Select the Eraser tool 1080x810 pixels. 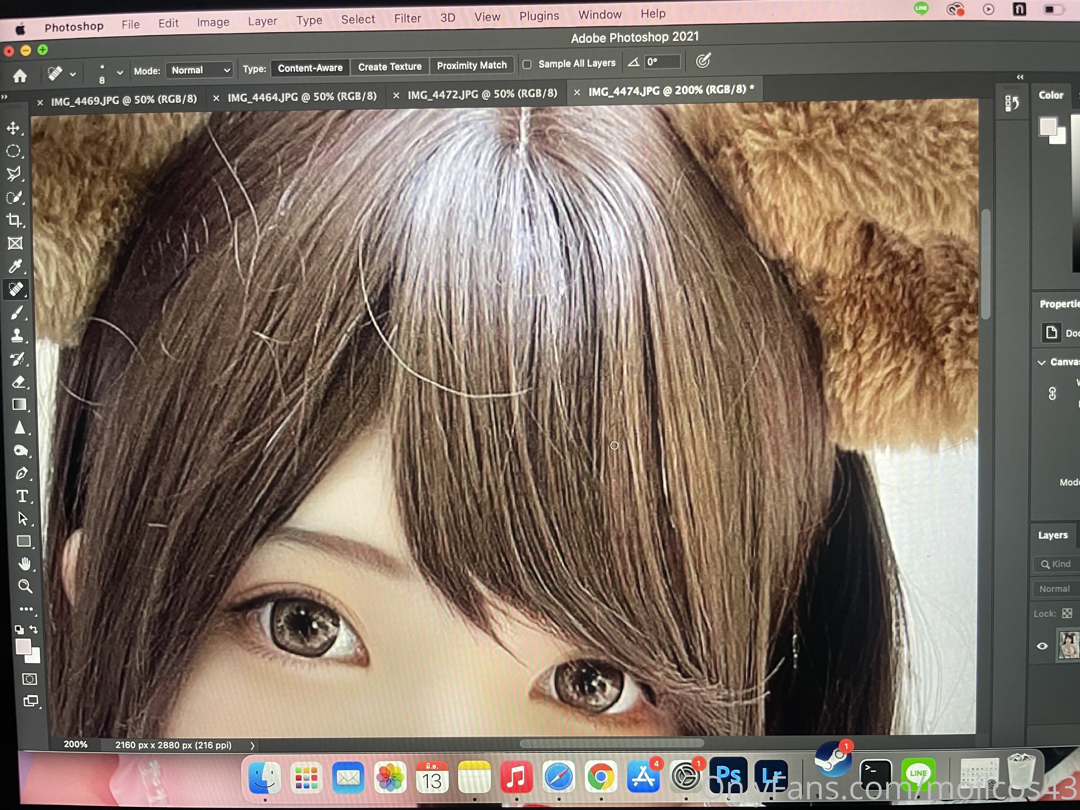pyautogui.click(x=19, y=382)
